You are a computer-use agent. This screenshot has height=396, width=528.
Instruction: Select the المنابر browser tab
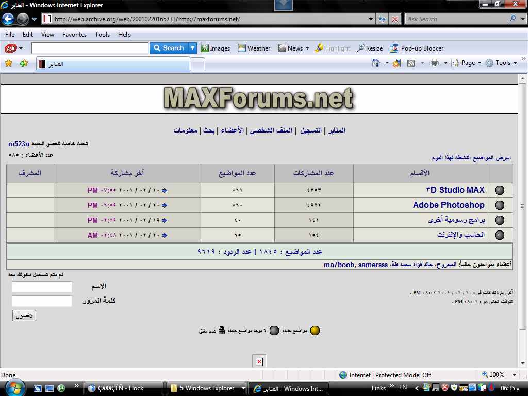(113, 64)
